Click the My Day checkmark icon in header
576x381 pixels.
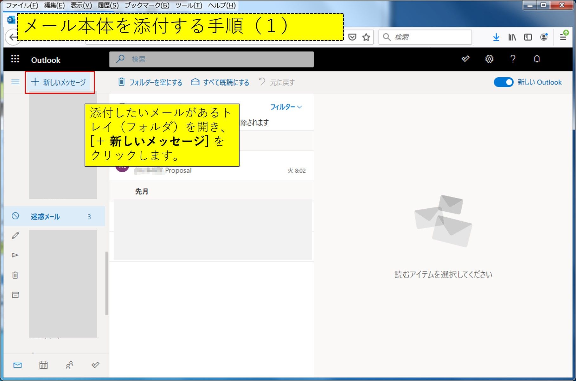click(x=465, y=59)
